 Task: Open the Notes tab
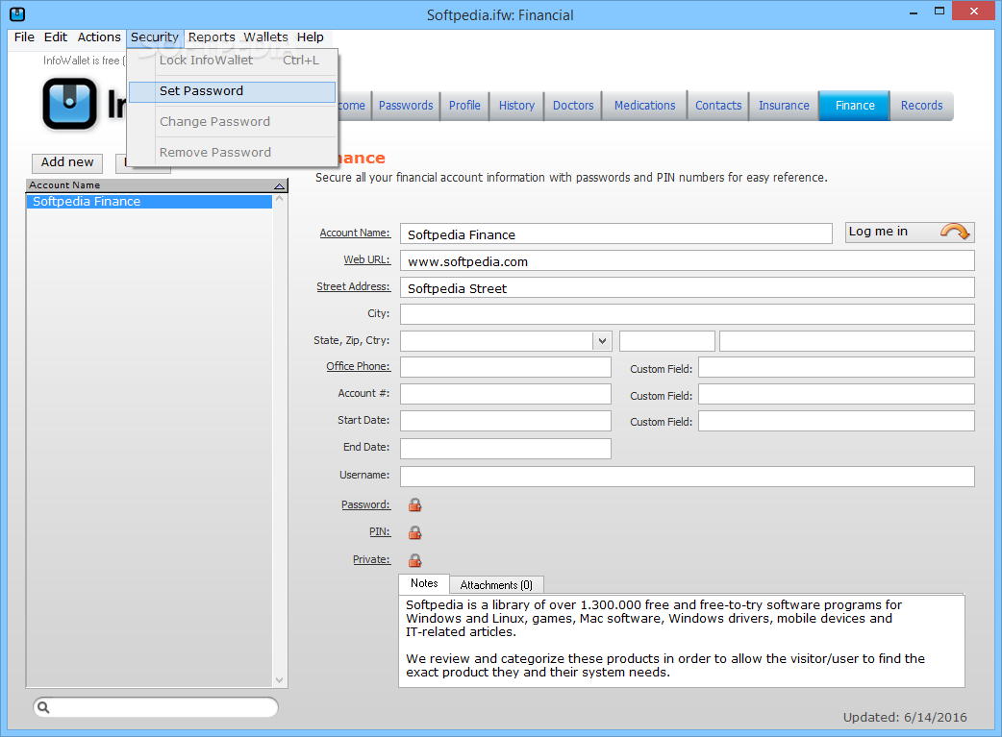click(x=424, y=583)
